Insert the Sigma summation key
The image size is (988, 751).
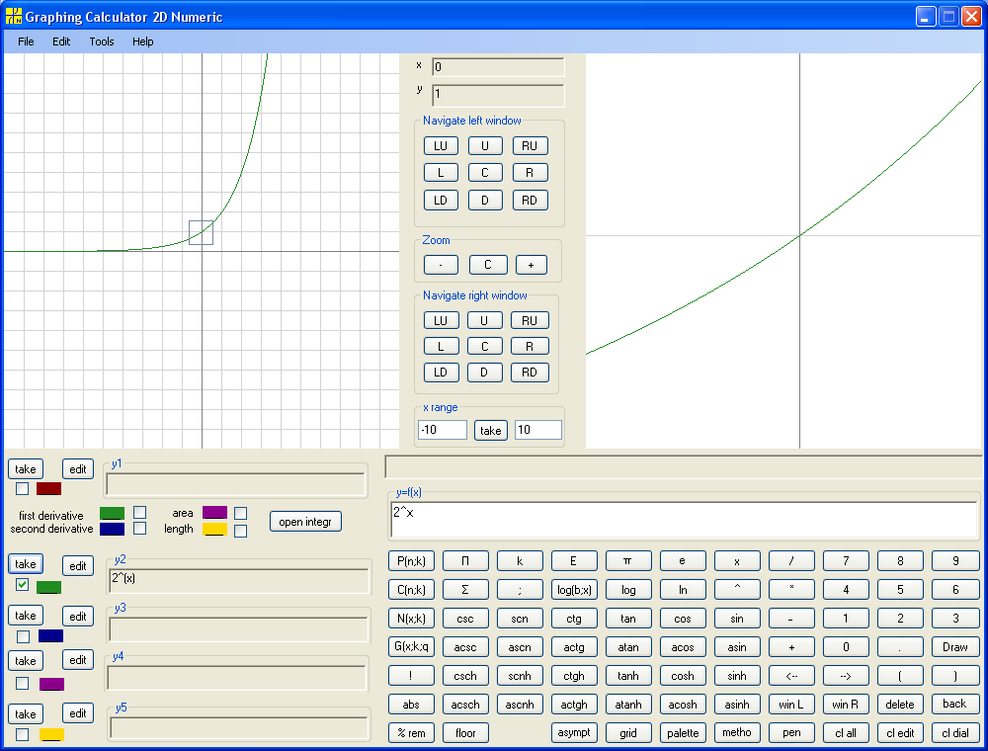click(x=465, y=590)
